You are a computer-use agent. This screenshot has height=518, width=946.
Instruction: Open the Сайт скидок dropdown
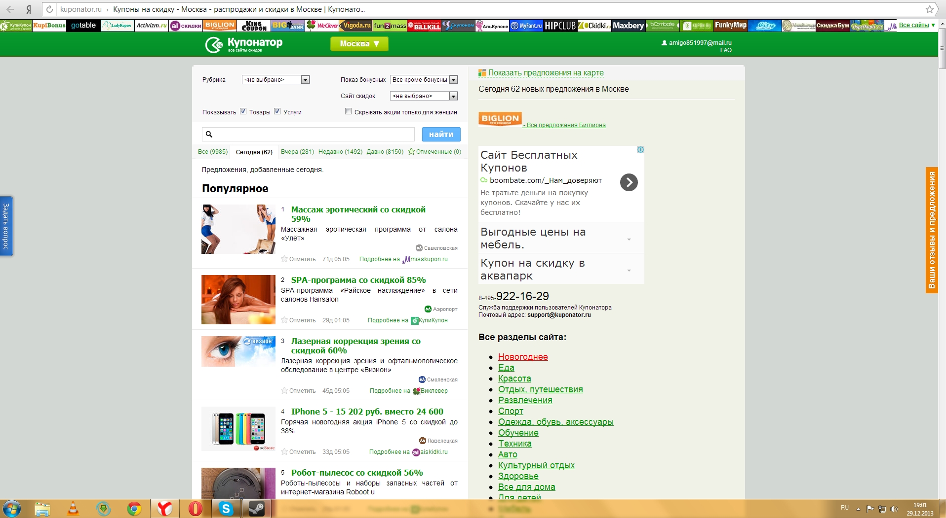coord(424,96)
